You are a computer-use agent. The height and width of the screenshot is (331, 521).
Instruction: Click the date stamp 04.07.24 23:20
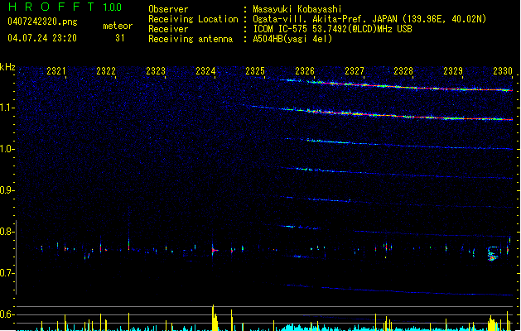pyautogui.click(x=42, y=38)
